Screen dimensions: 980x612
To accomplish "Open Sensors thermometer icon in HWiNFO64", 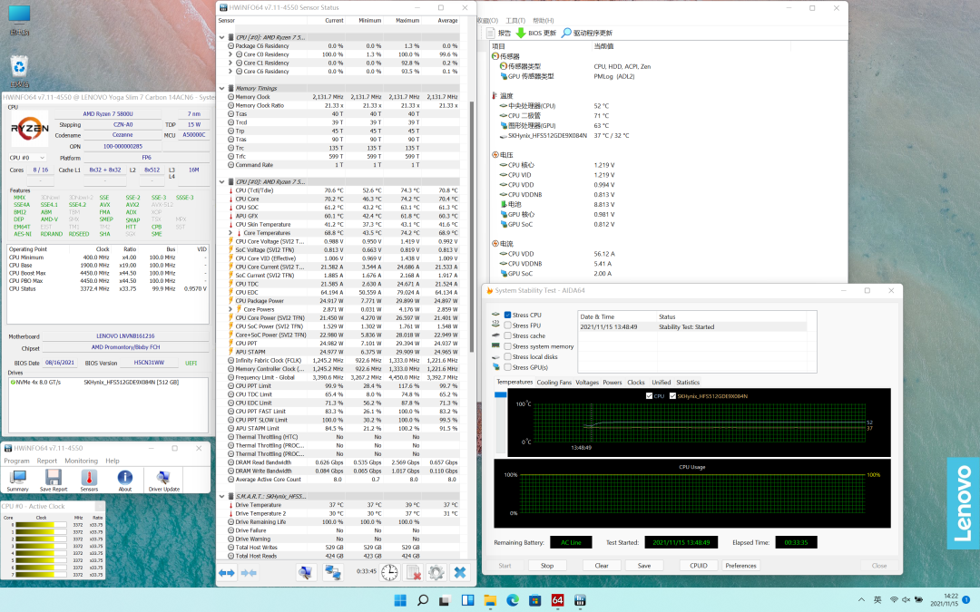I will (89, 480).
